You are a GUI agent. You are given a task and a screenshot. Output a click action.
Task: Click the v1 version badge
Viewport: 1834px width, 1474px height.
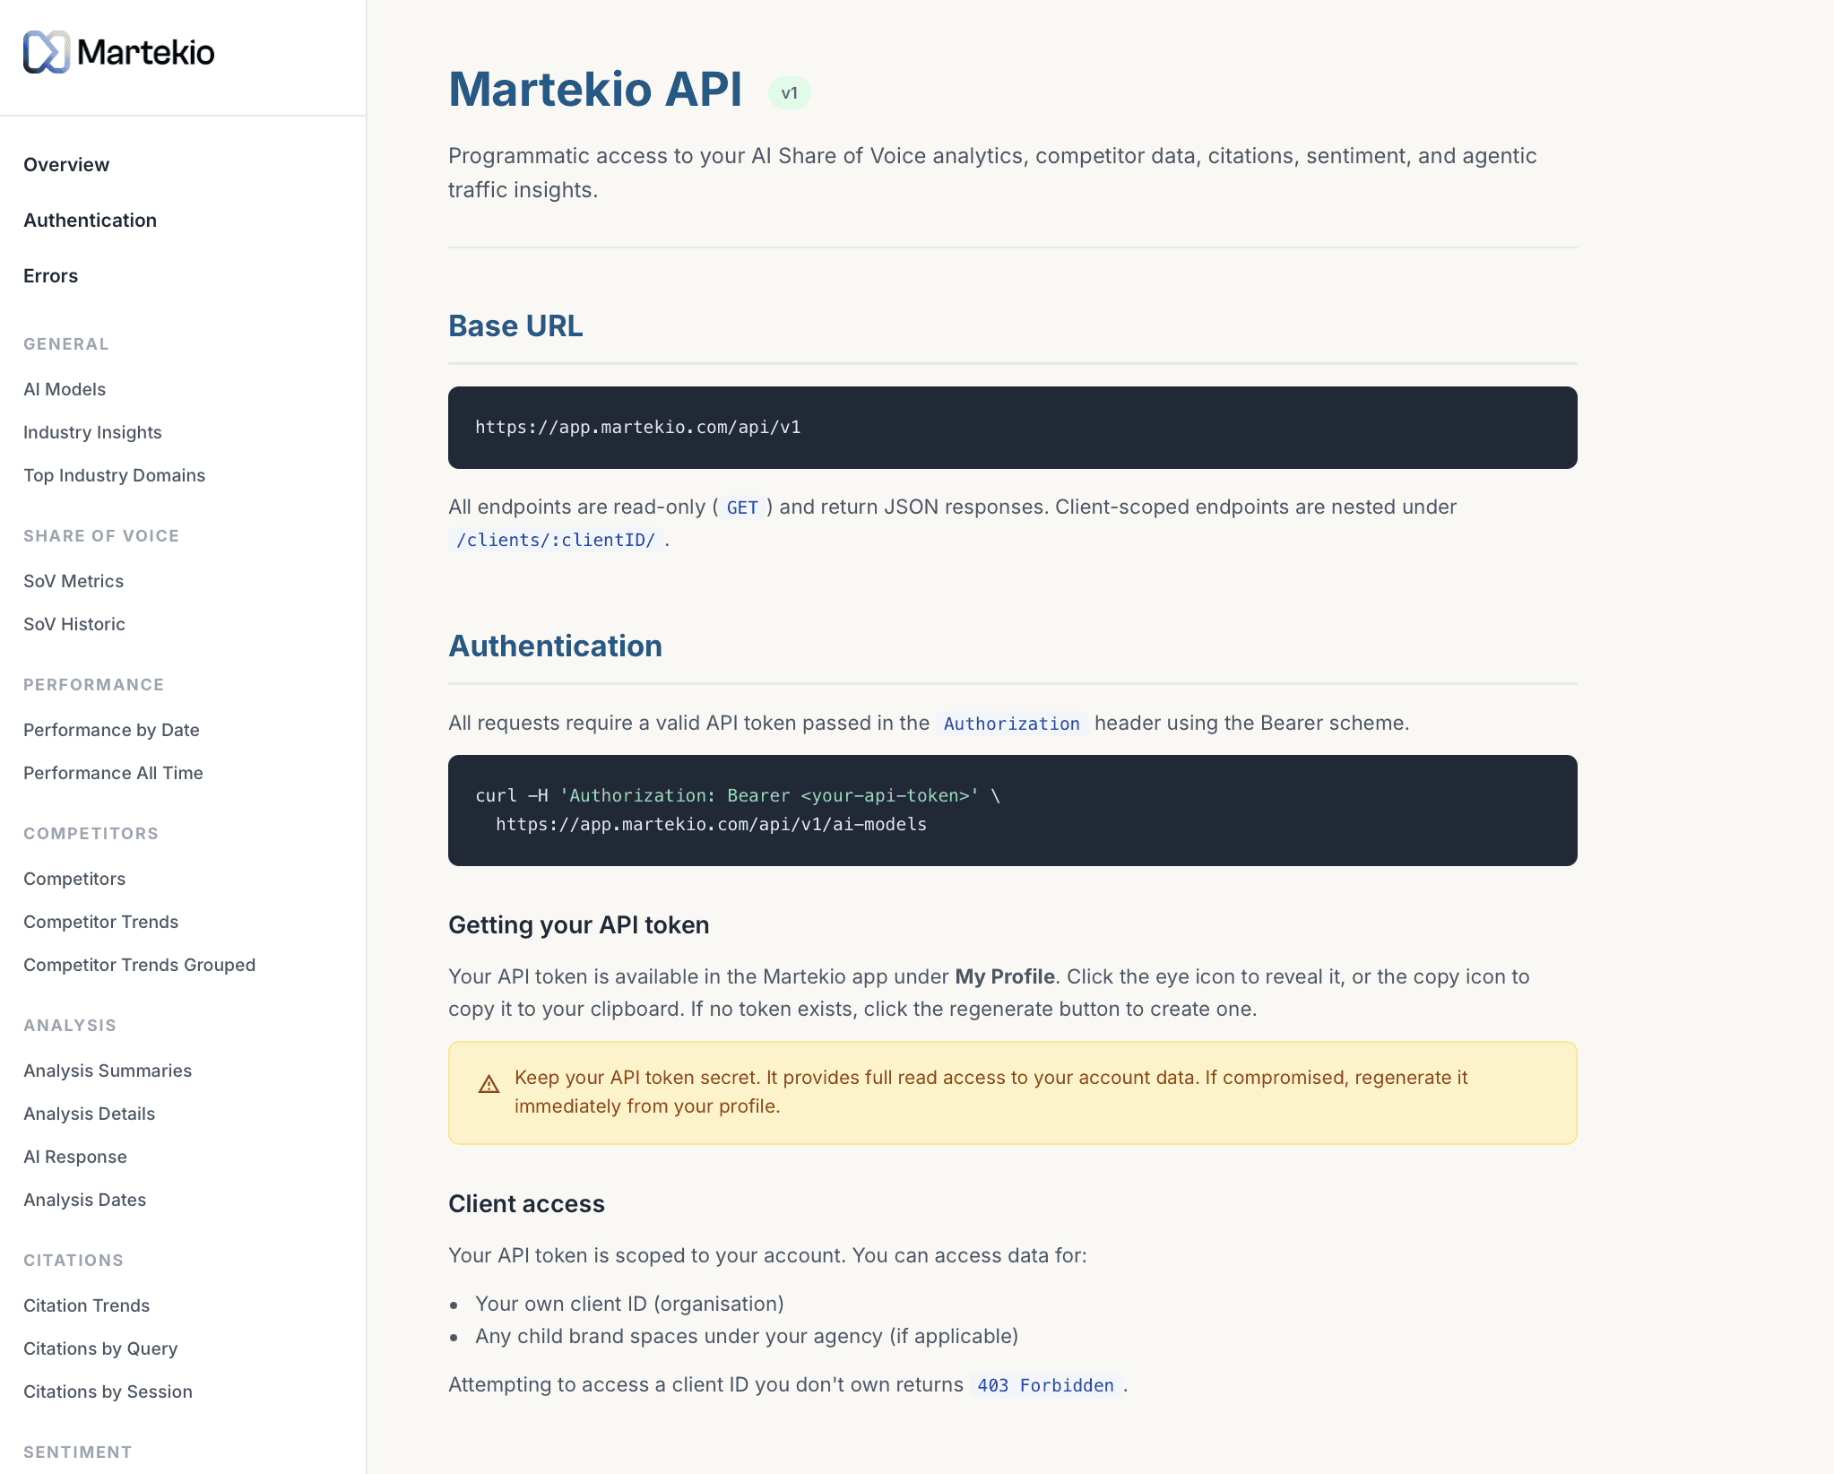point(789,93)
